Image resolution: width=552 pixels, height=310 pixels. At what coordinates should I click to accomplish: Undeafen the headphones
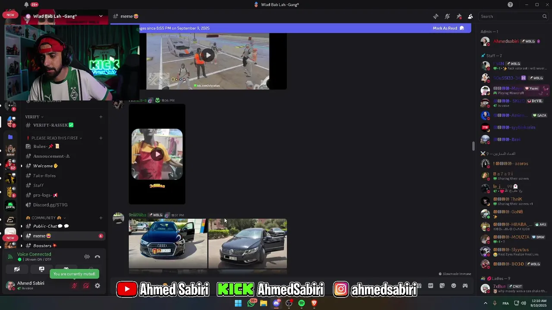86,285
